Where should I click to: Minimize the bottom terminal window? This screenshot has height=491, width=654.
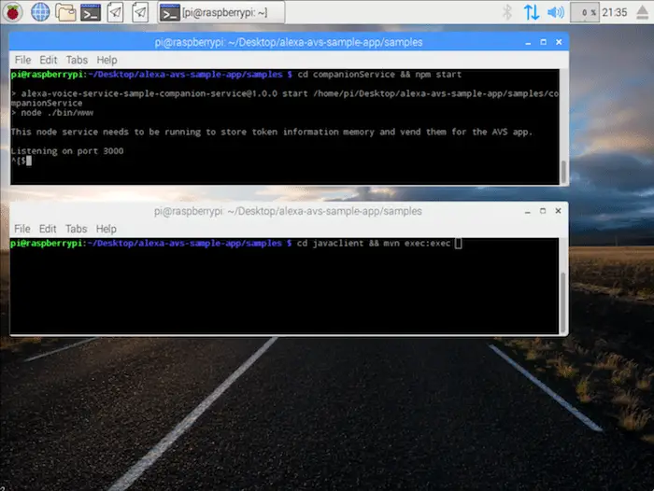coord(528,211)
